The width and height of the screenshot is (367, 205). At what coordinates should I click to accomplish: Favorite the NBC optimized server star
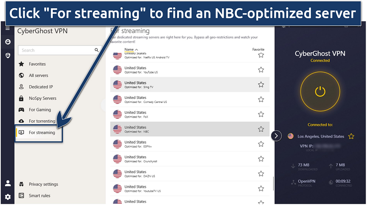(261, 129)
